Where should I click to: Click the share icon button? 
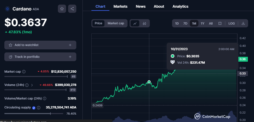coord(72,9)
